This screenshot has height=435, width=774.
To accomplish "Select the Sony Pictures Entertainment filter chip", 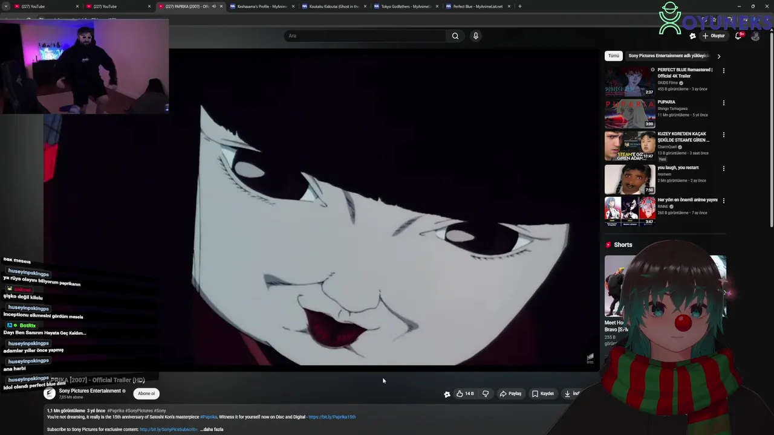I will tap(668, 56).
